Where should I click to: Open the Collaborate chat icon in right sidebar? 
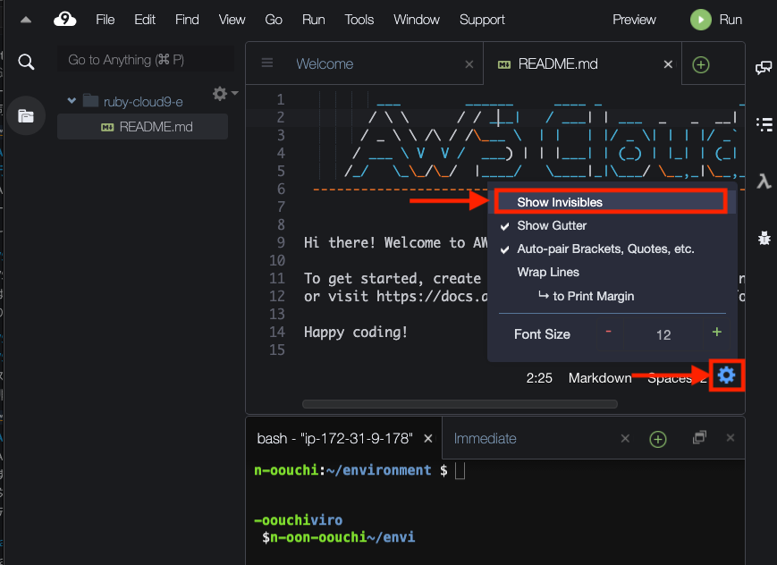763,68
